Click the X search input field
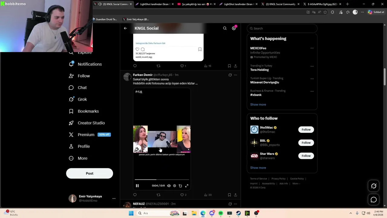This screenshot has height=218, width=387. (282, 28)
